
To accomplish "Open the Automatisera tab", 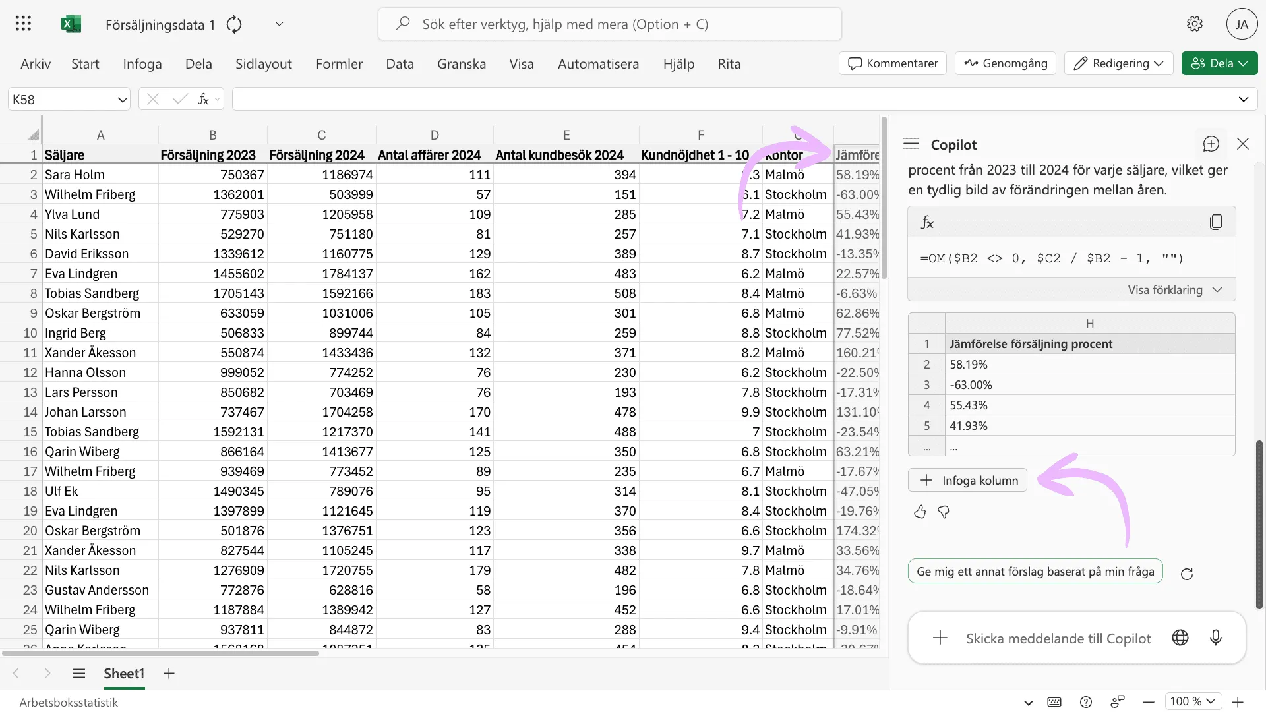I will [598, 63].
